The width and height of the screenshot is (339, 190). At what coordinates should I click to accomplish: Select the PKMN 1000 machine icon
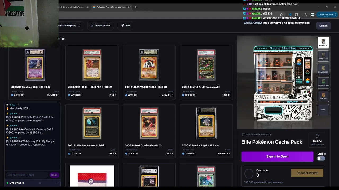323,69
